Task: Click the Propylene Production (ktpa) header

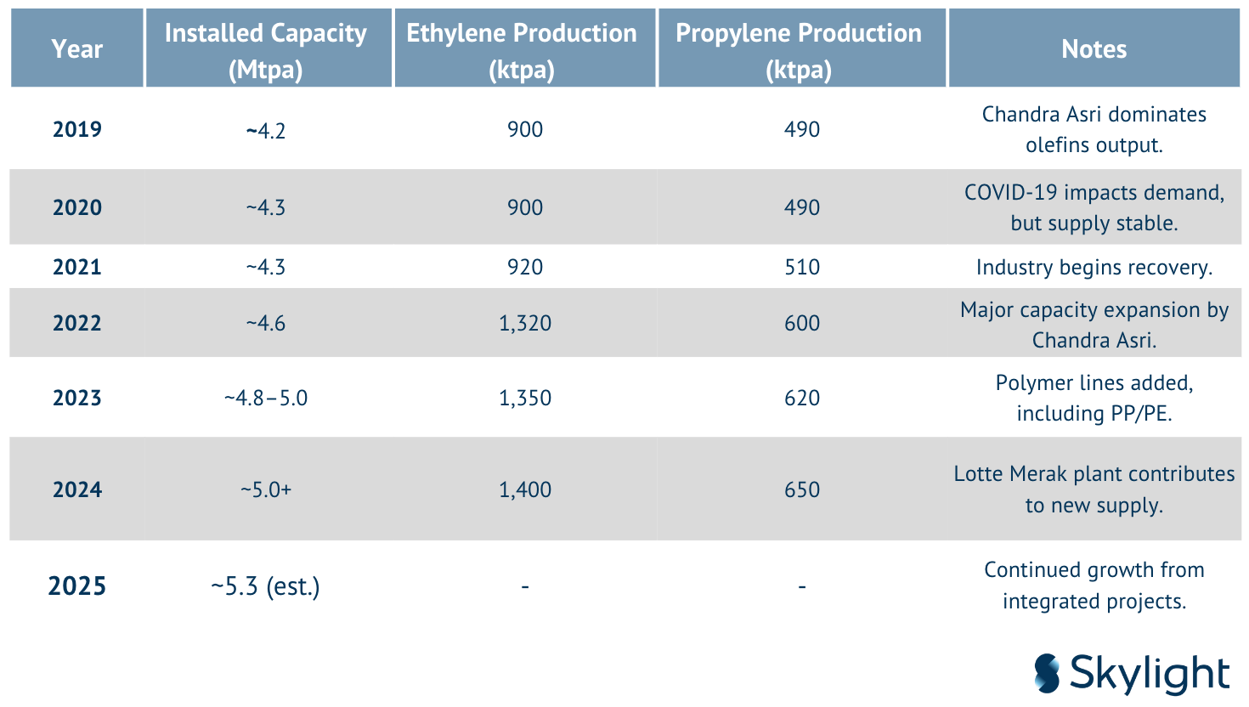Action: pyautogui.click(x=799, y=50)
